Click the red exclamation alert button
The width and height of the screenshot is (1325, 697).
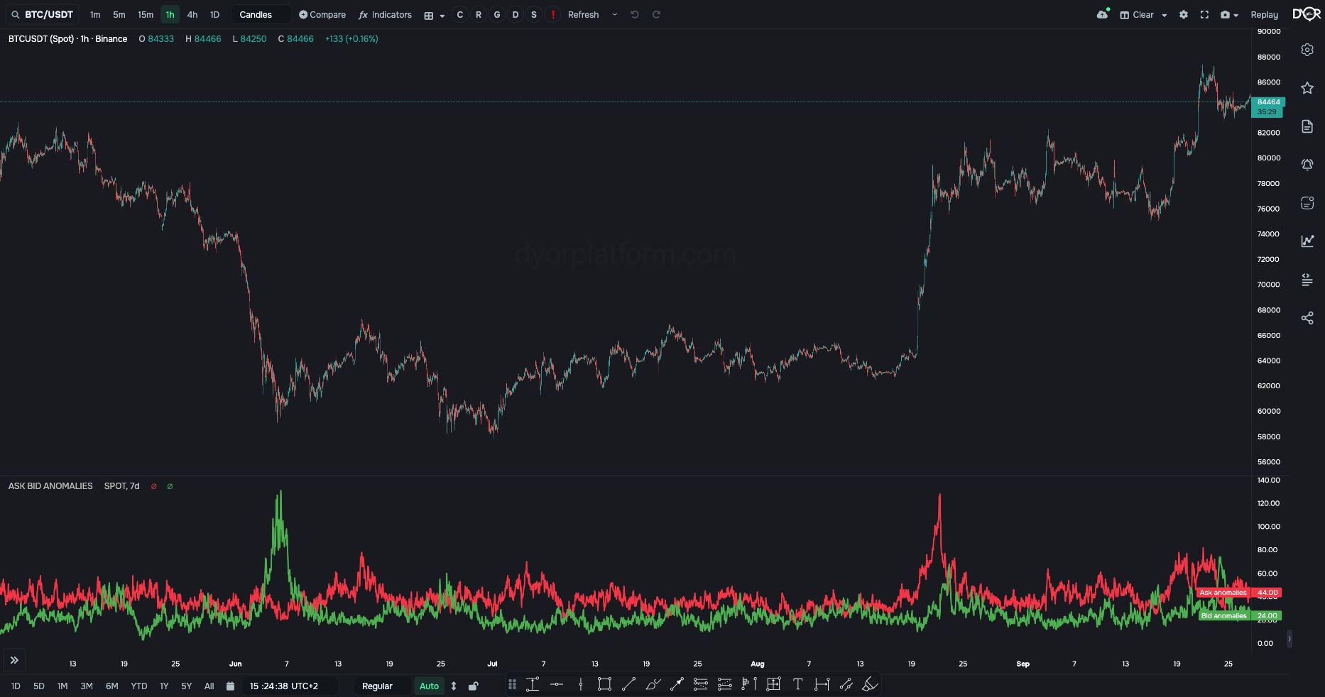coord(552,14)
